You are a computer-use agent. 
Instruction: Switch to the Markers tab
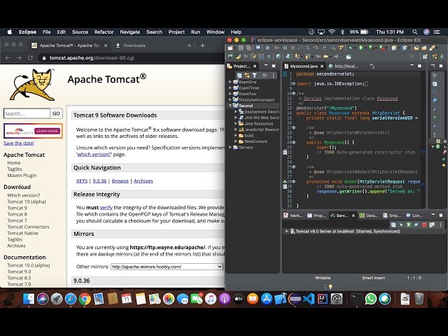[293, 216]
